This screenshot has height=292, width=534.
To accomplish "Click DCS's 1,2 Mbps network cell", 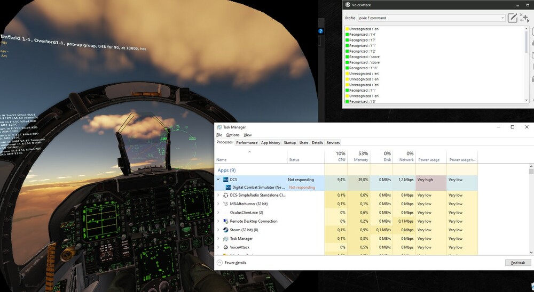I will [x=404, y=180].
